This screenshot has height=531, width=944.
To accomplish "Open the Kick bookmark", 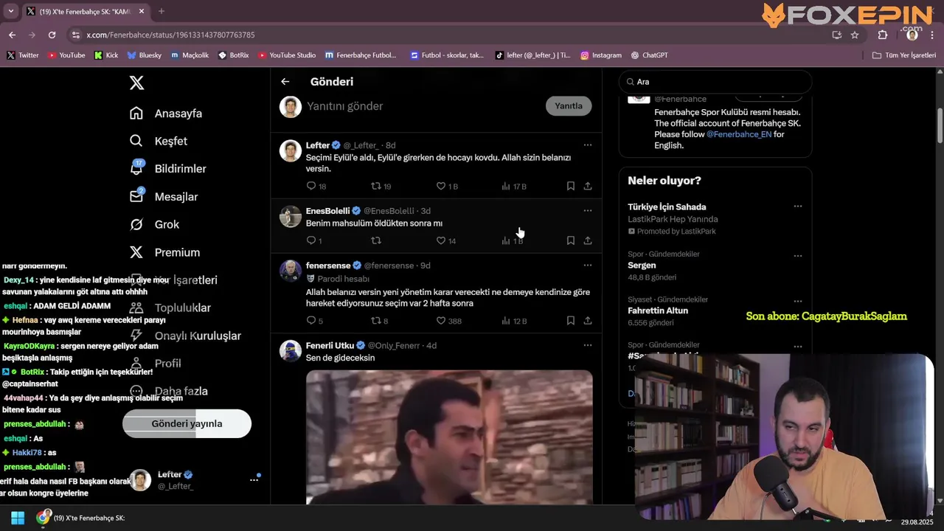I will point(106,55).
